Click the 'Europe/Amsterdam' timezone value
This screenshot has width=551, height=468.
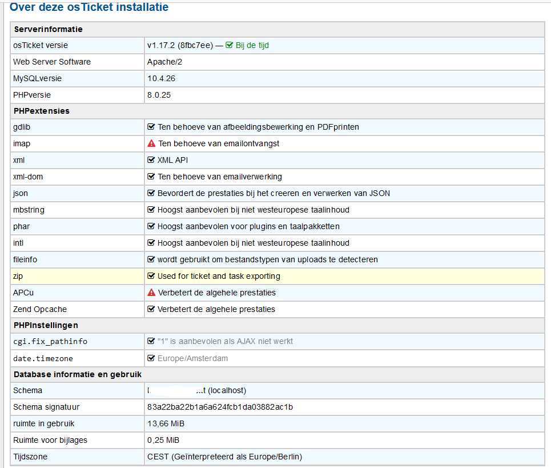pyautogui.click(x=192, y=358)
